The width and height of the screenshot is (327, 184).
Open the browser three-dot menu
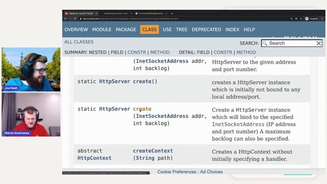[x=322, y=18]
